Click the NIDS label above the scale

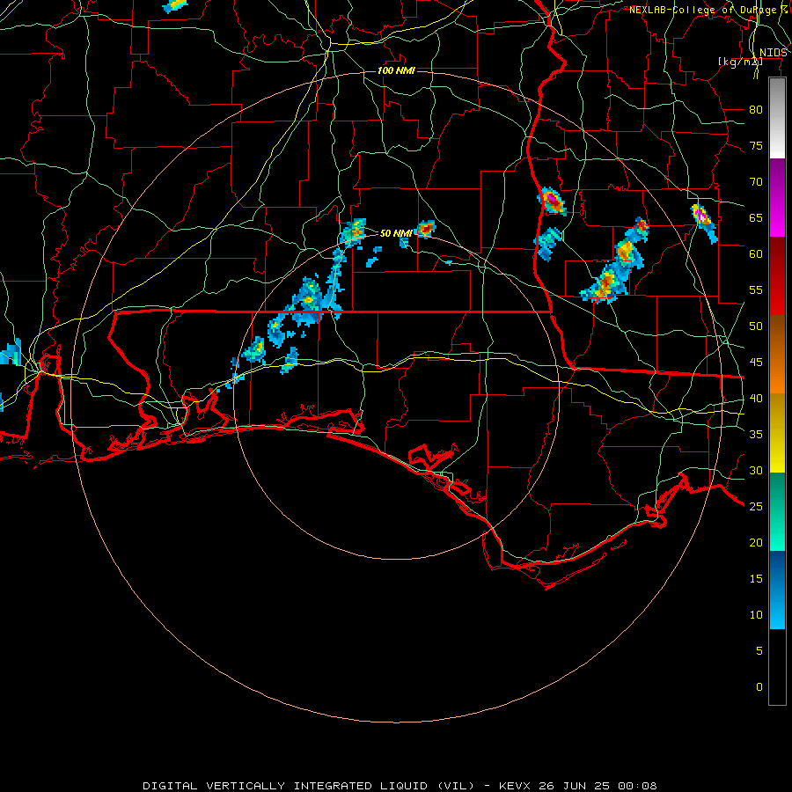click(774, 53)
